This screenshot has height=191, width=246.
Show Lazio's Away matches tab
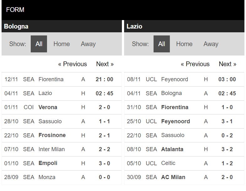point(211,44)
